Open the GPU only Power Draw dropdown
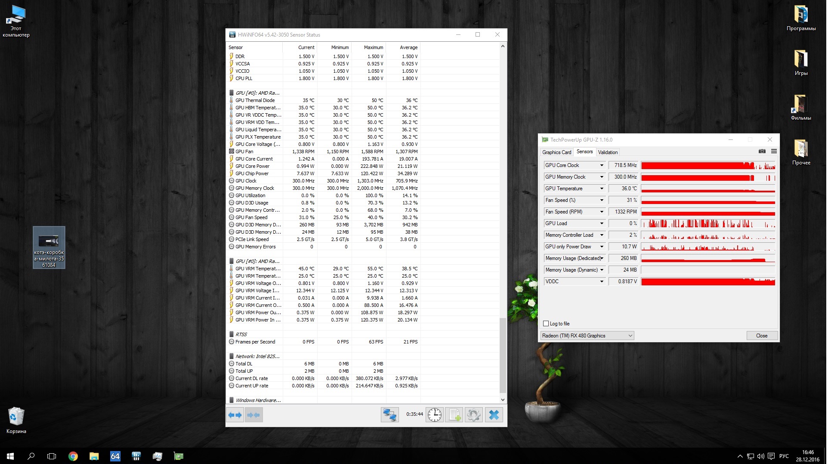This screenshot has height=464, width=828. click(x=602, y=247)
